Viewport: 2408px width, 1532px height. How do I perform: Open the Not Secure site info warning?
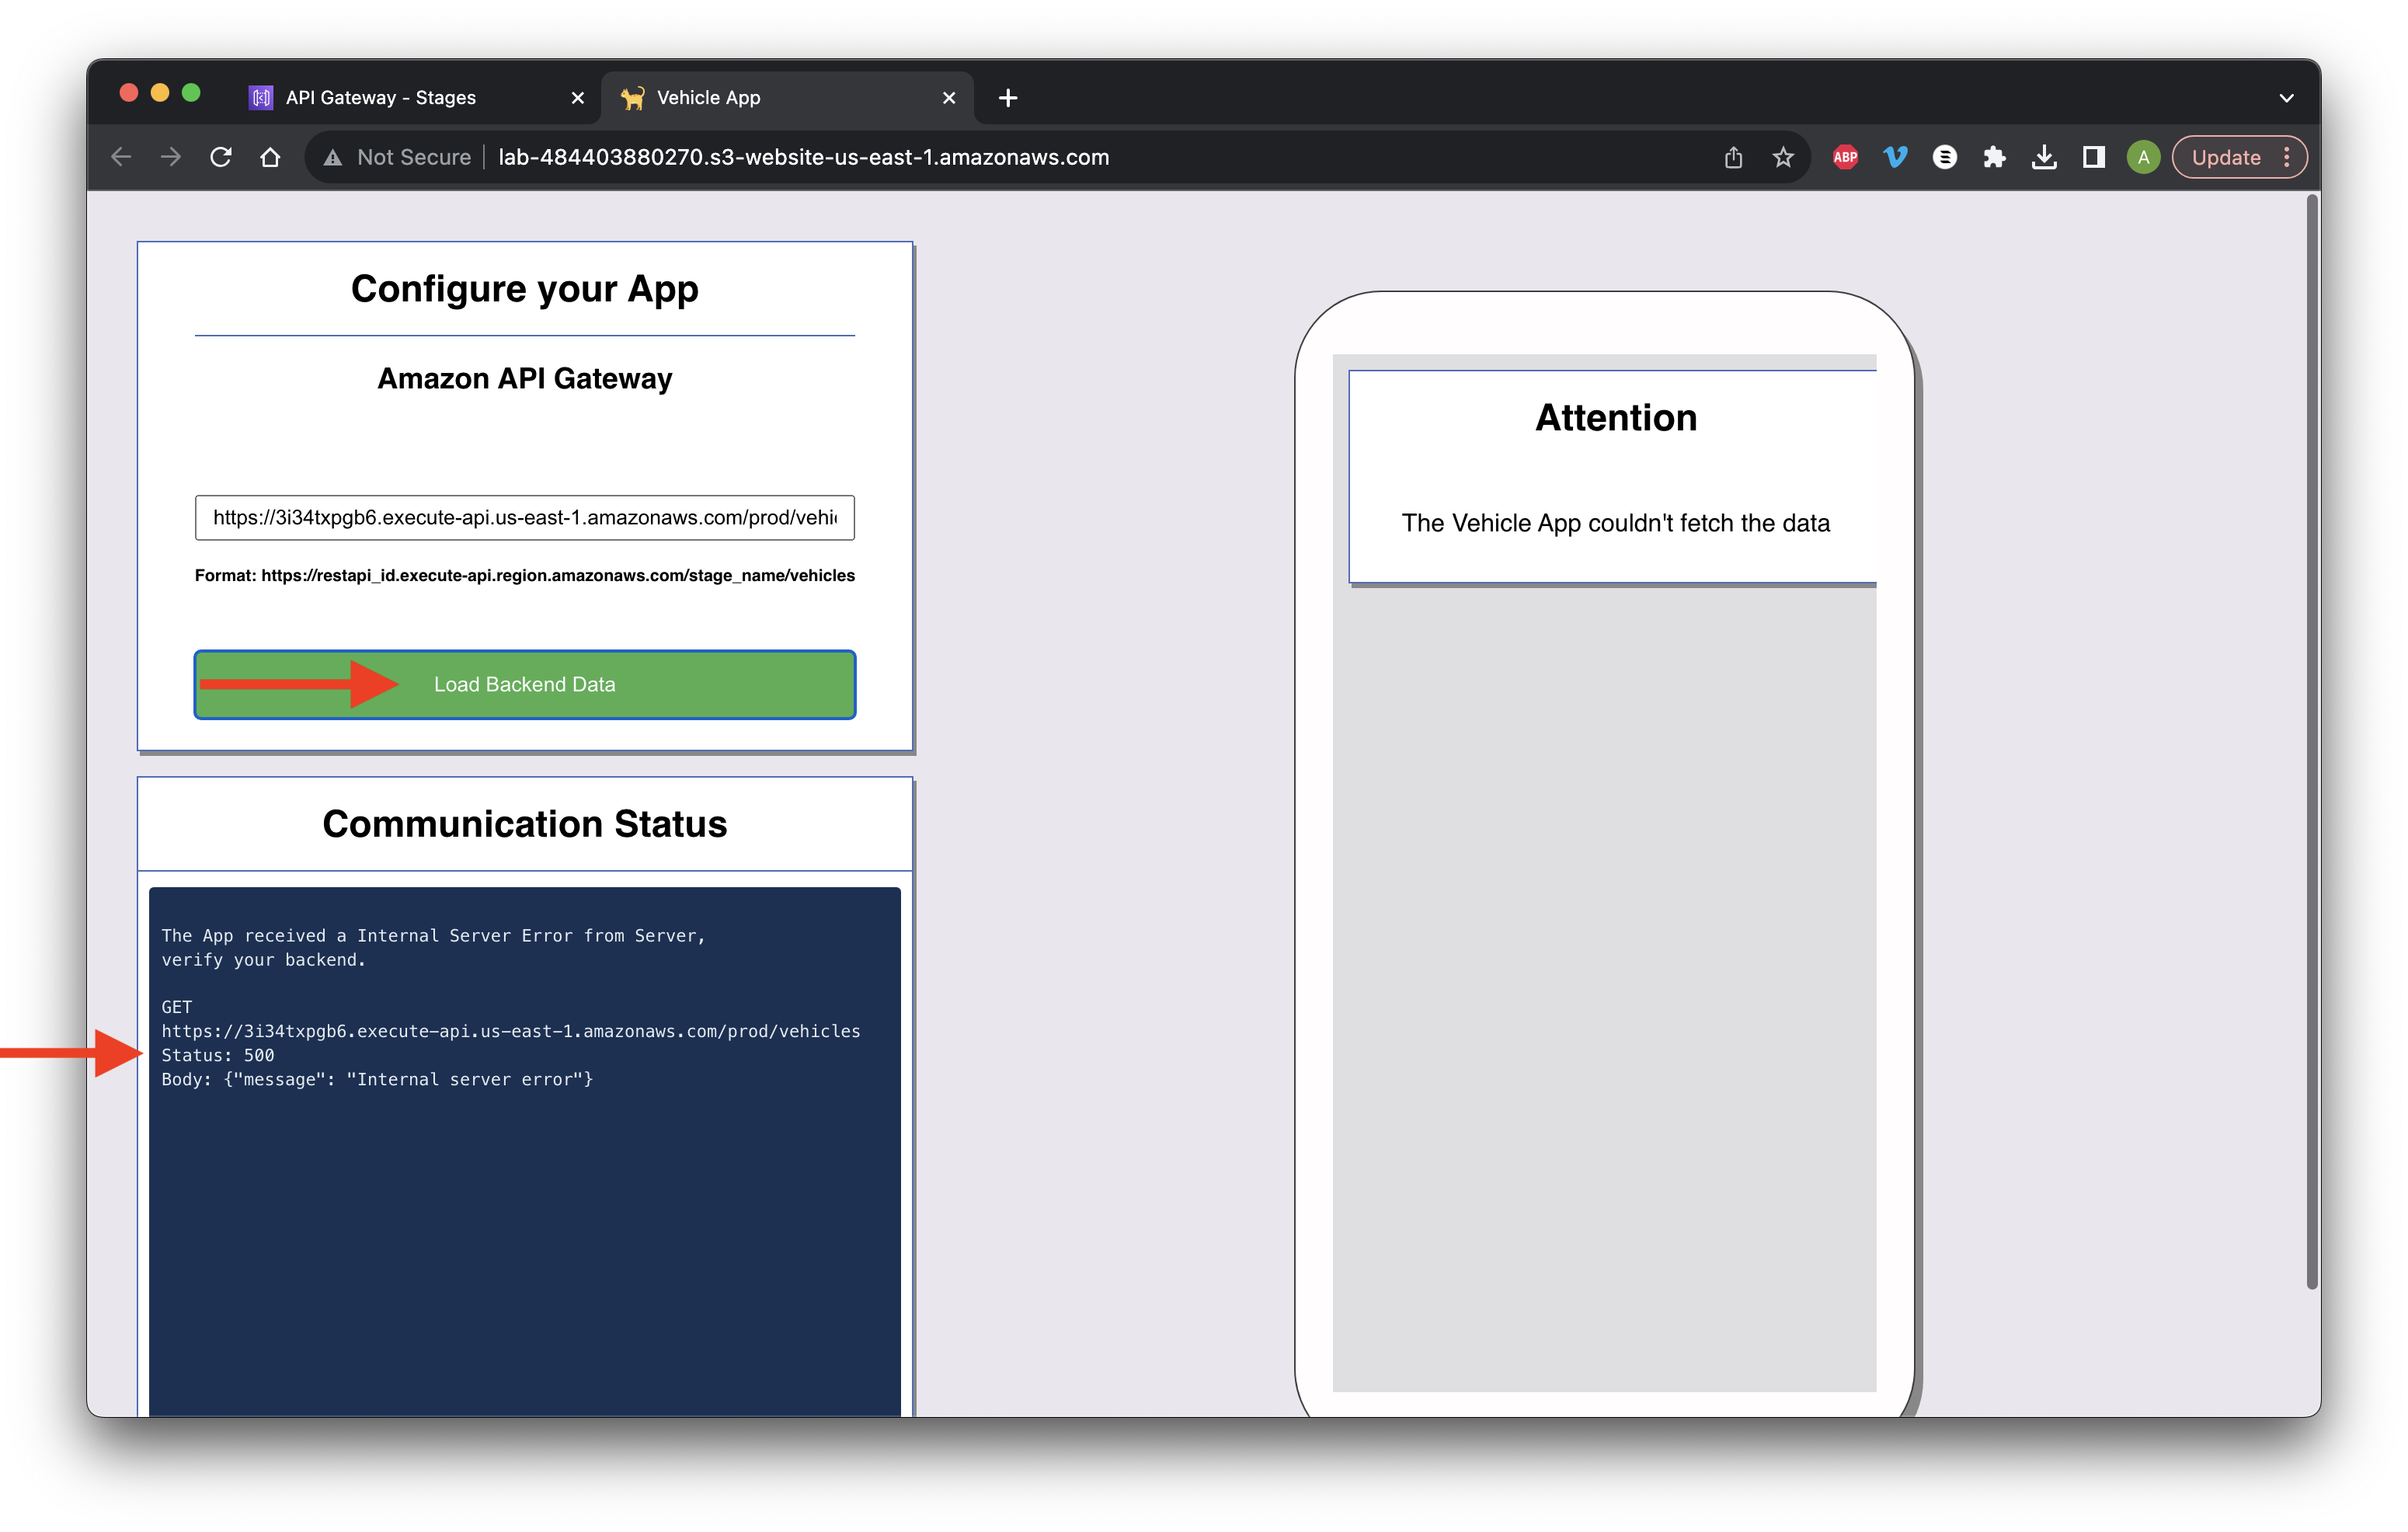pos(398,157)
